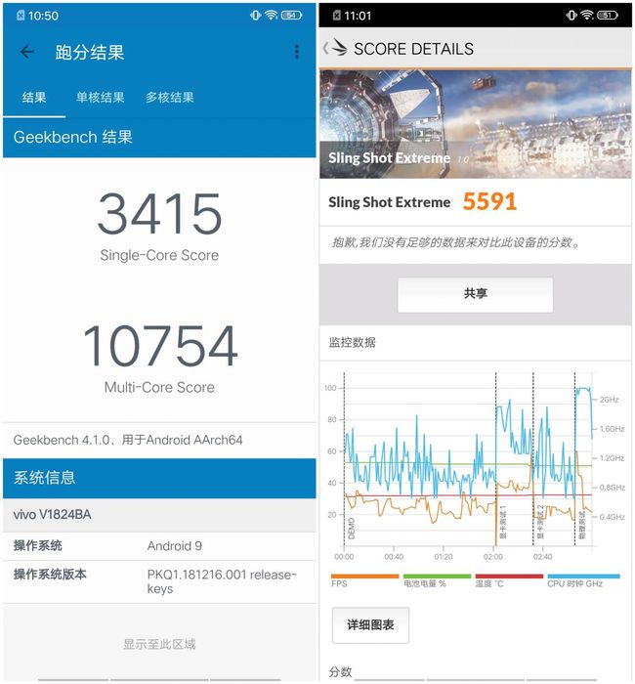Tap the 操作系统版本 label
This screenshot has height=684, width=635.
click(x=50, y=575)
